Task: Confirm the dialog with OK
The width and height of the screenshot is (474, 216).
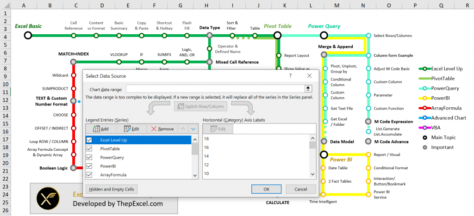Action: coord(266,190)
